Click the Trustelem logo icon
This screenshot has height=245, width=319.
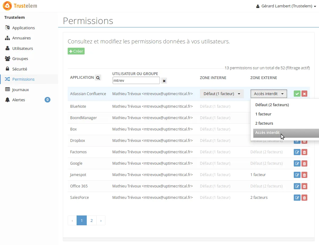click(7, 6)
